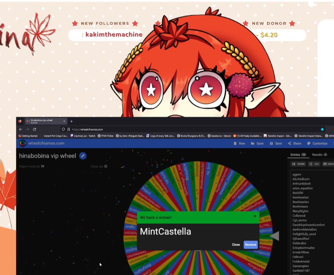Click entry 'Cpt_termo' in the list
This screenshot has width=334, height=275.
tap(299, 220)
